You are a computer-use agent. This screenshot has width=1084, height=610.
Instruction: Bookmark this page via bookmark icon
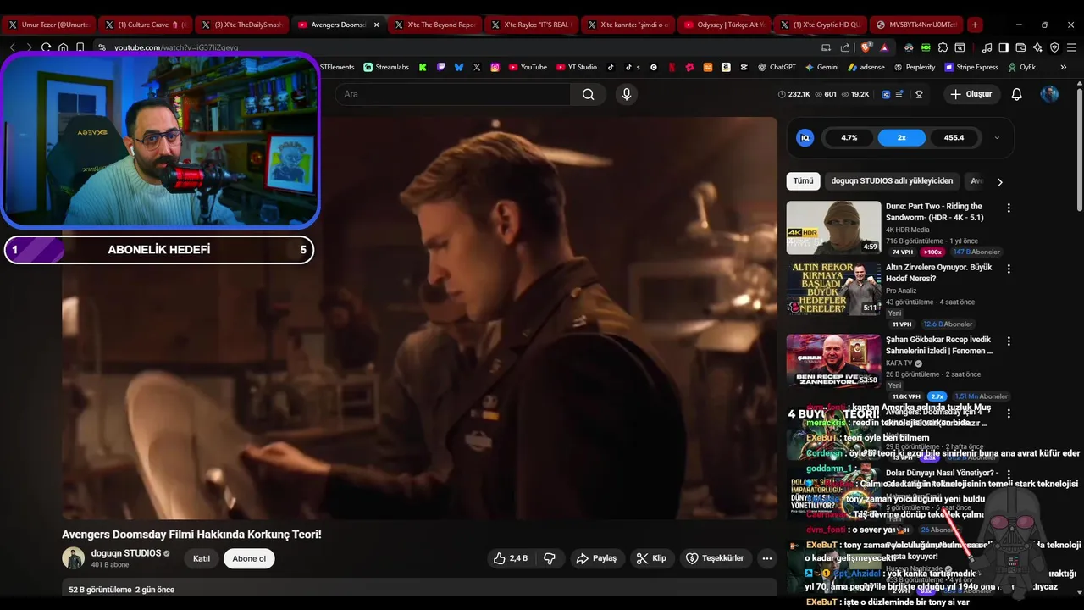(x=80, y=47)
